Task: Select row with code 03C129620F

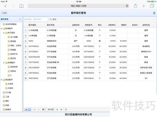Action: coord(89,68)
